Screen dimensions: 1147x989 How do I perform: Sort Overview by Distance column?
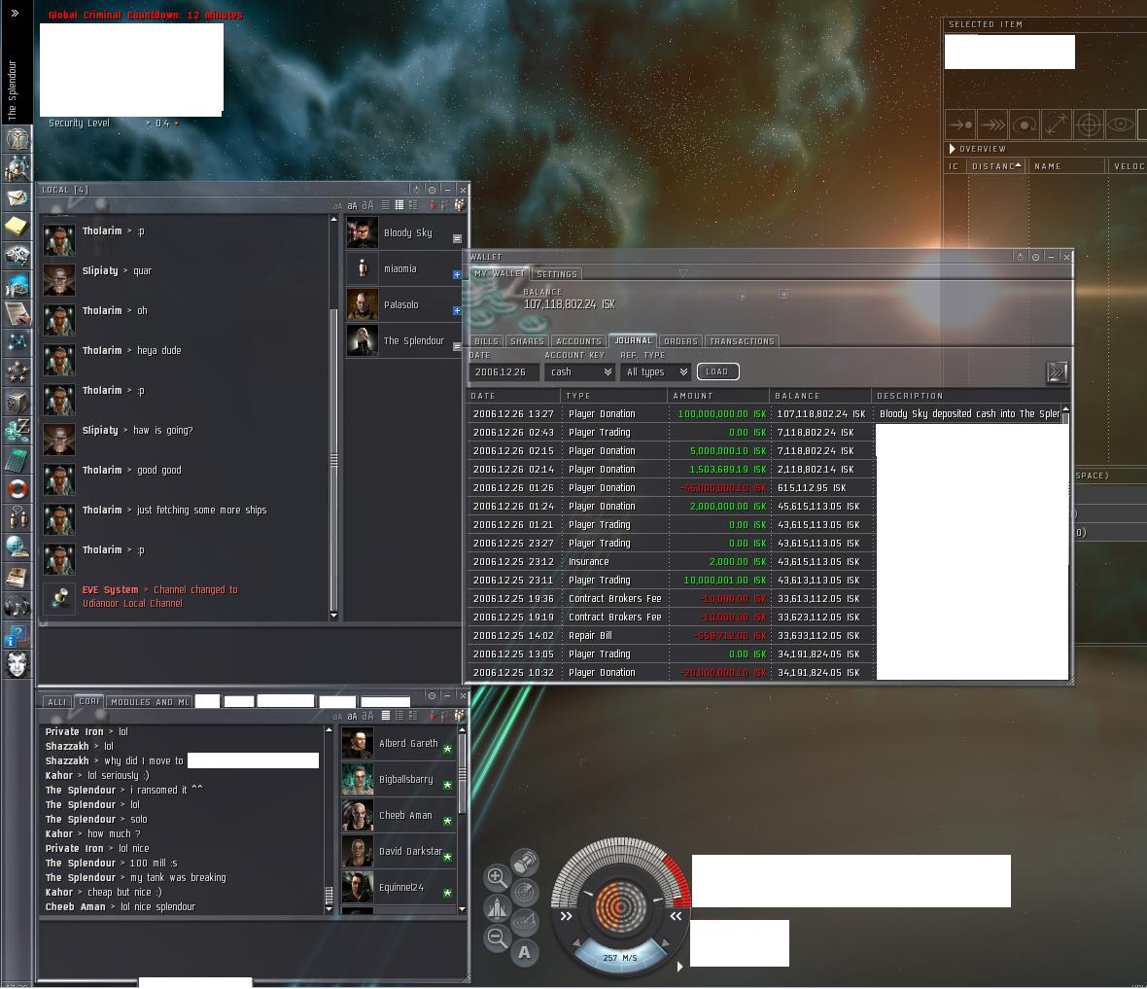(996, 166)
